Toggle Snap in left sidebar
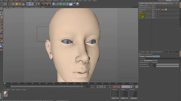The height and width of the screenshot is (101, 181). 1,41
